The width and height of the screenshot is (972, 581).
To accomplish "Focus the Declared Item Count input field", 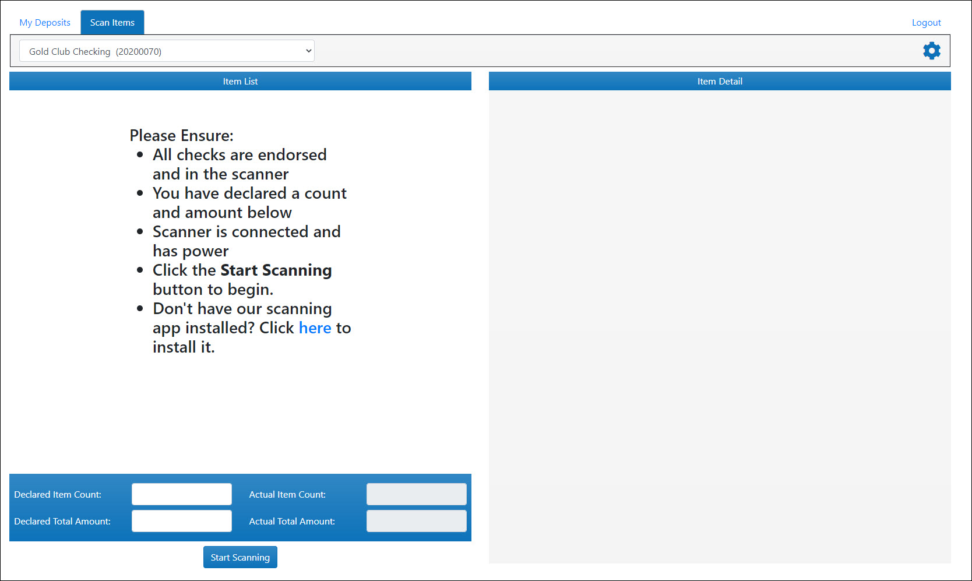I will click(182, 494).
